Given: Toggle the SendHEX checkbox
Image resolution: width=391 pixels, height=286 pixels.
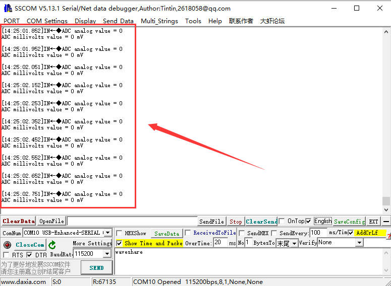Looking at the screenshot, I should pyautogui.click(x=241, y=233).
